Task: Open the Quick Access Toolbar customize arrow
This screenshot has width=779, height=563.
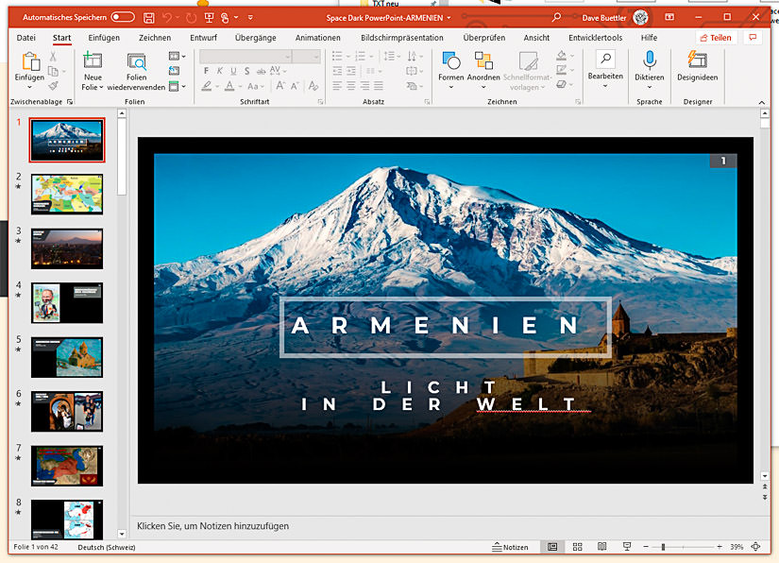Action: (x=250, y=17)
